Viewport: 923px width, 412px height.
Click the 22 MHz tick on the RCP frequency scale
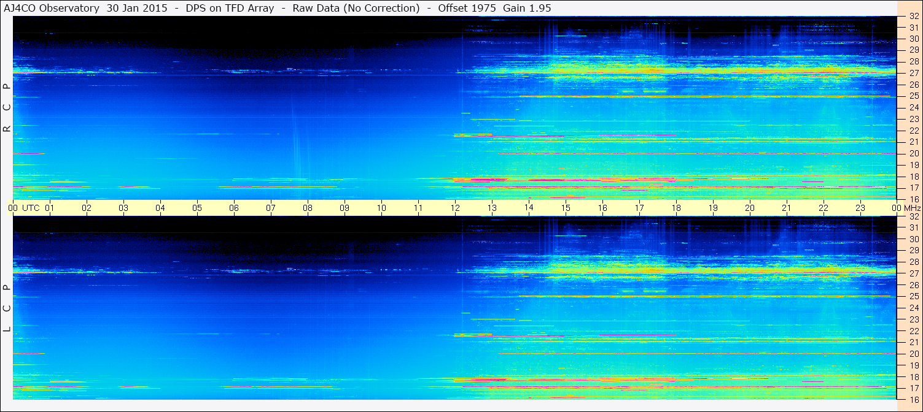(914, 131)
